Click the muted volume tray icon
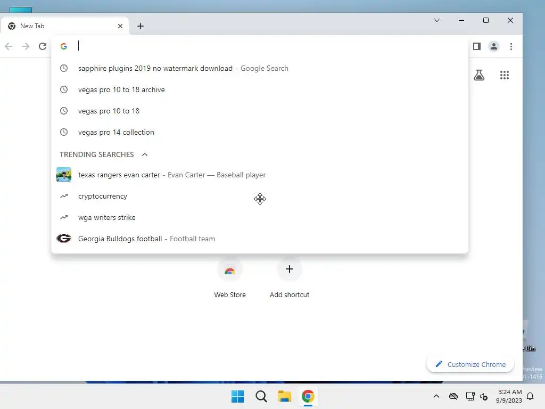 [484, 396]
